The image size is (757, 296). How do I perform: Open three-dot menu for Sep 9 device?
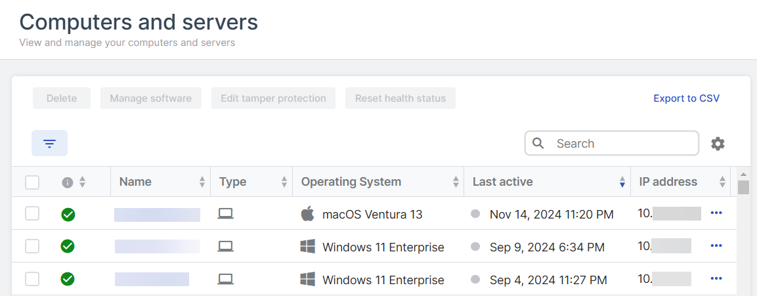point(716,246)
